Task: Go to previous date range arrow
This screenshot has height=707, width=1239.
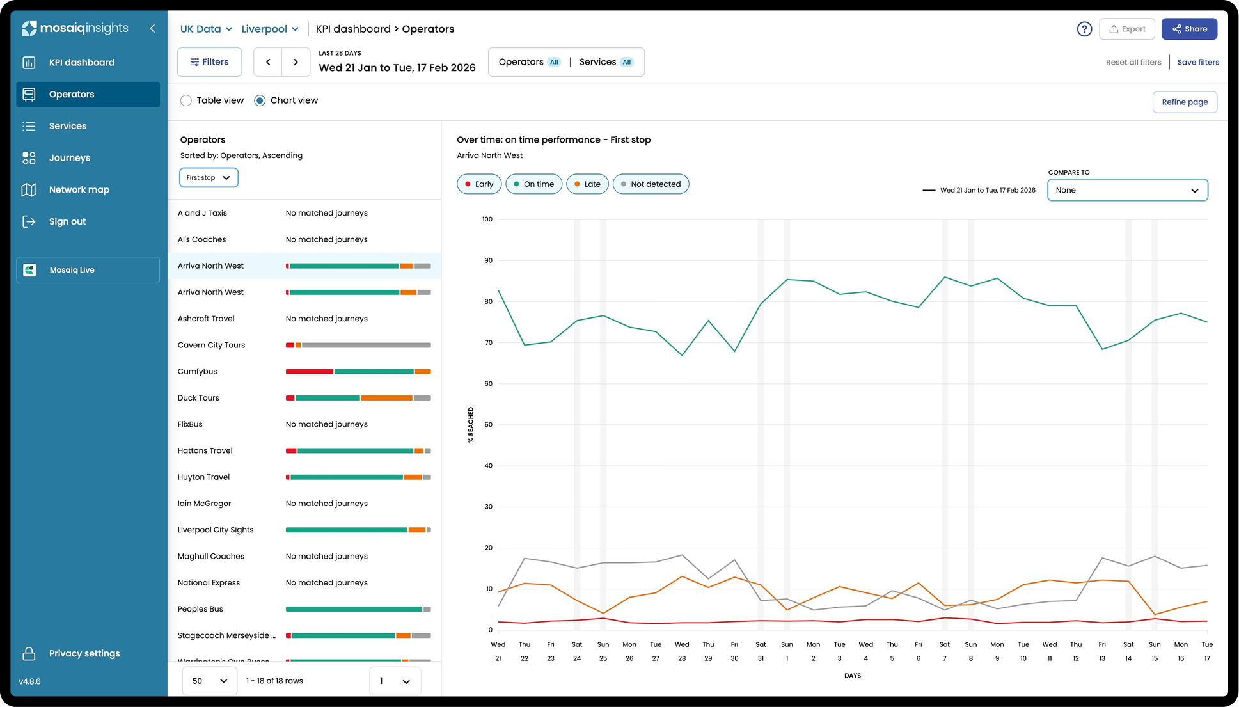Action: [x=268, y=62]
